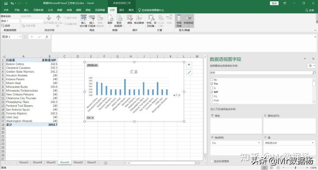The height and width of the screenshot is (170, 318).
Task: Switch to the Sheet1 tab
Action: coord(91,163)
